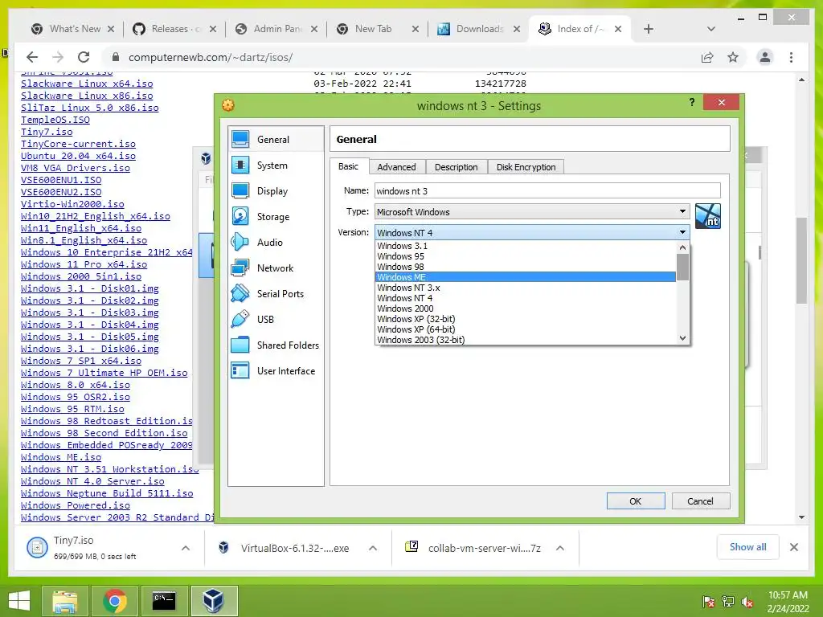Select Windows 98 from version list
Screen dimensions: 823x617
[x=526, y=267]
